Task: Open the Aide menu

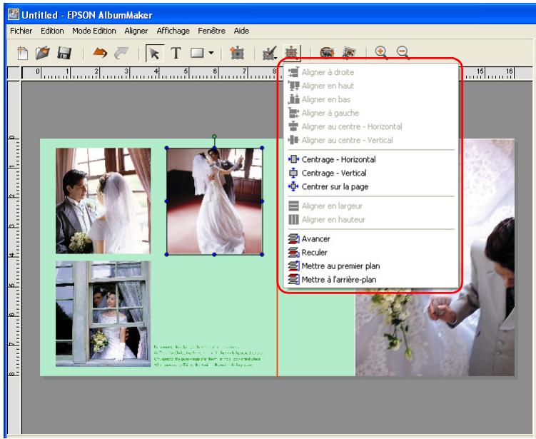Action: [x=241, y=31]
